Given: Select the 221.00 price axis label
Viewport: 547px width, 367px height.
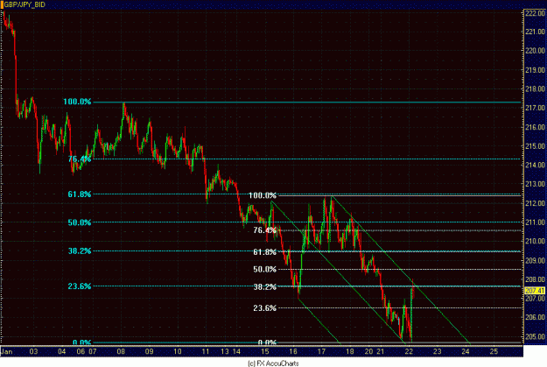Looking at the screenshot, I should point(535,32).
